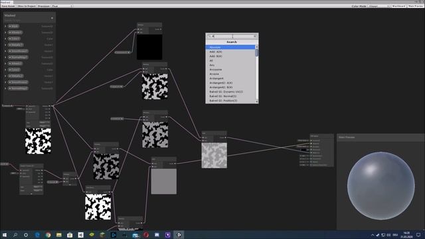The image size is (425, 239).
Task: Expand the Albedo2 property row
Action: point(5,64)
